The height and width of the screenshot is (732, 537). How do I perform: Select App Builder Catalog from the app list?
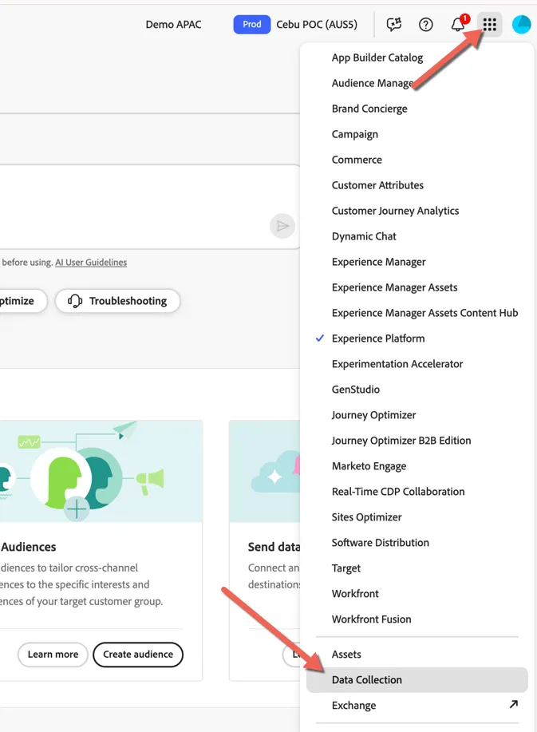pyautogui.click(x=377, y=57)
